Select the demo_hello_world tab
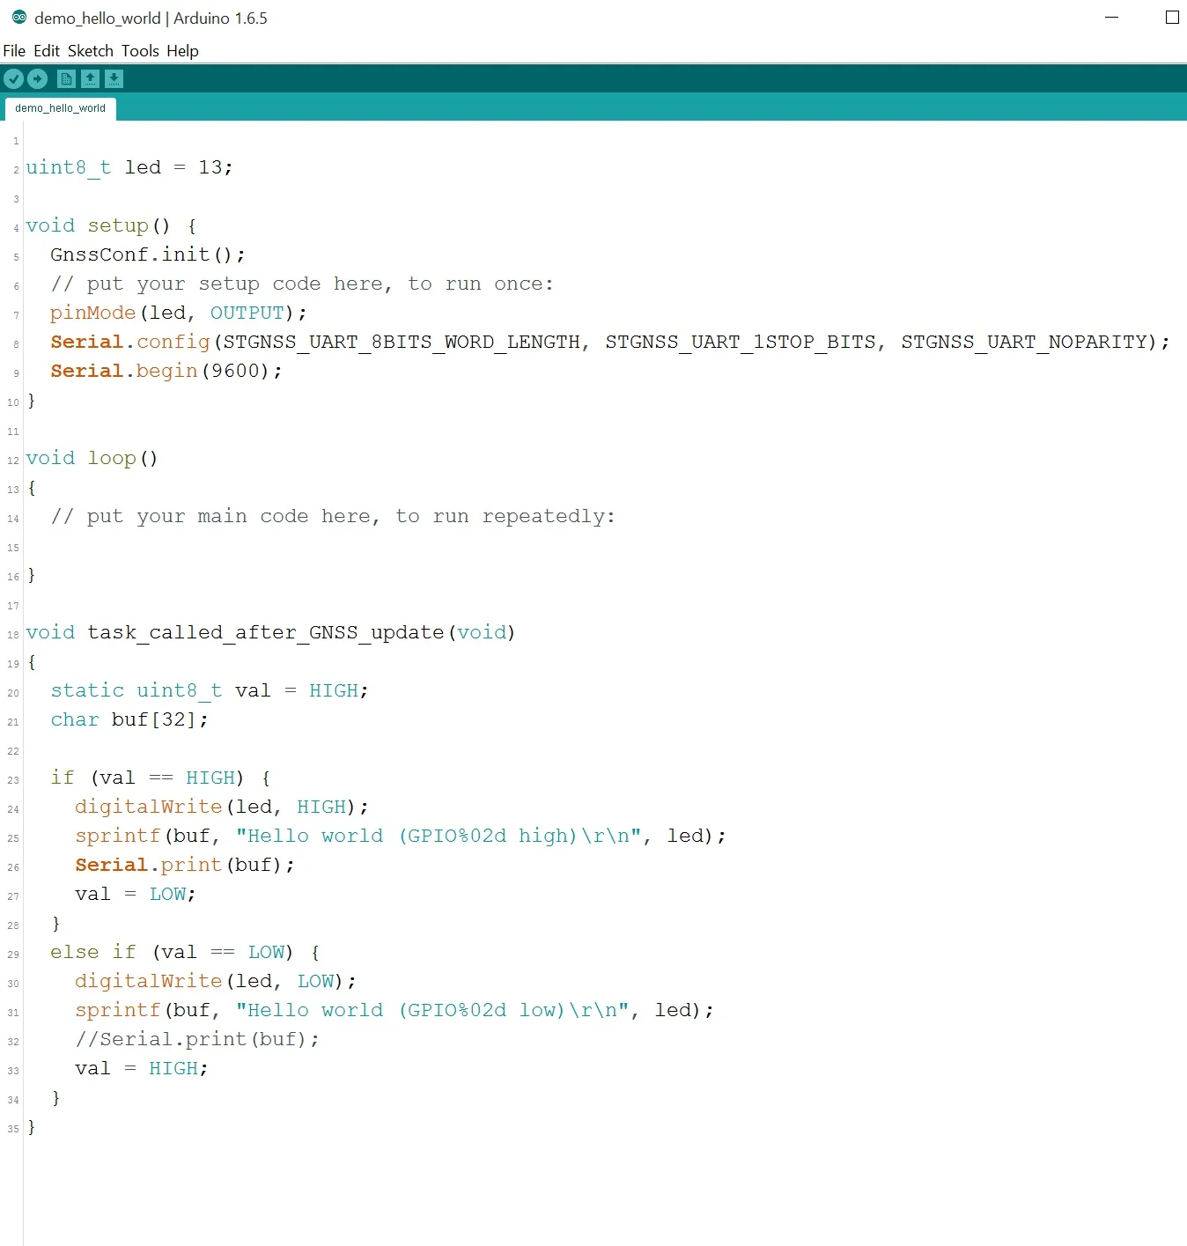This screenshot has width=1187, height=1246. 60,108
